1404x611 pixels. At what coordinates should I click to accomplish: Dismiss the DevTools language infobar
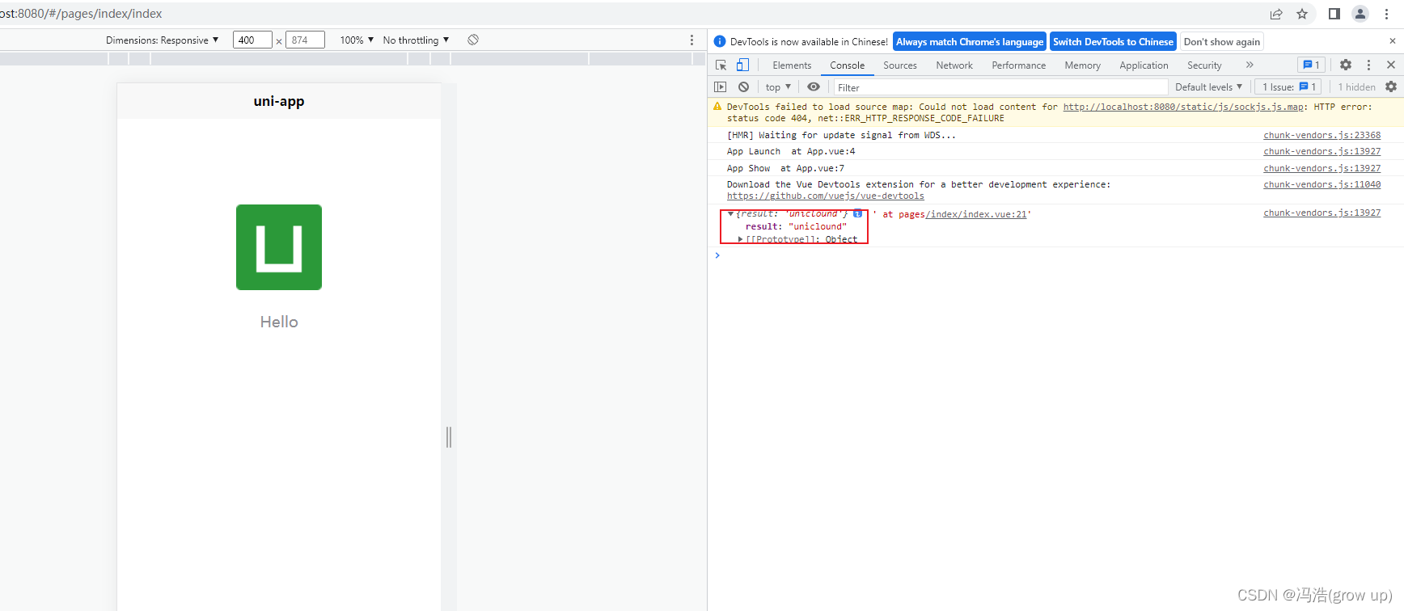[1392, 41]
